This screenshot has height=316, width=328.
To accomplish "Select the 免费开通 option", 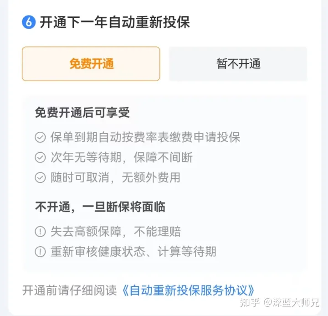I will tap(91, 64).
